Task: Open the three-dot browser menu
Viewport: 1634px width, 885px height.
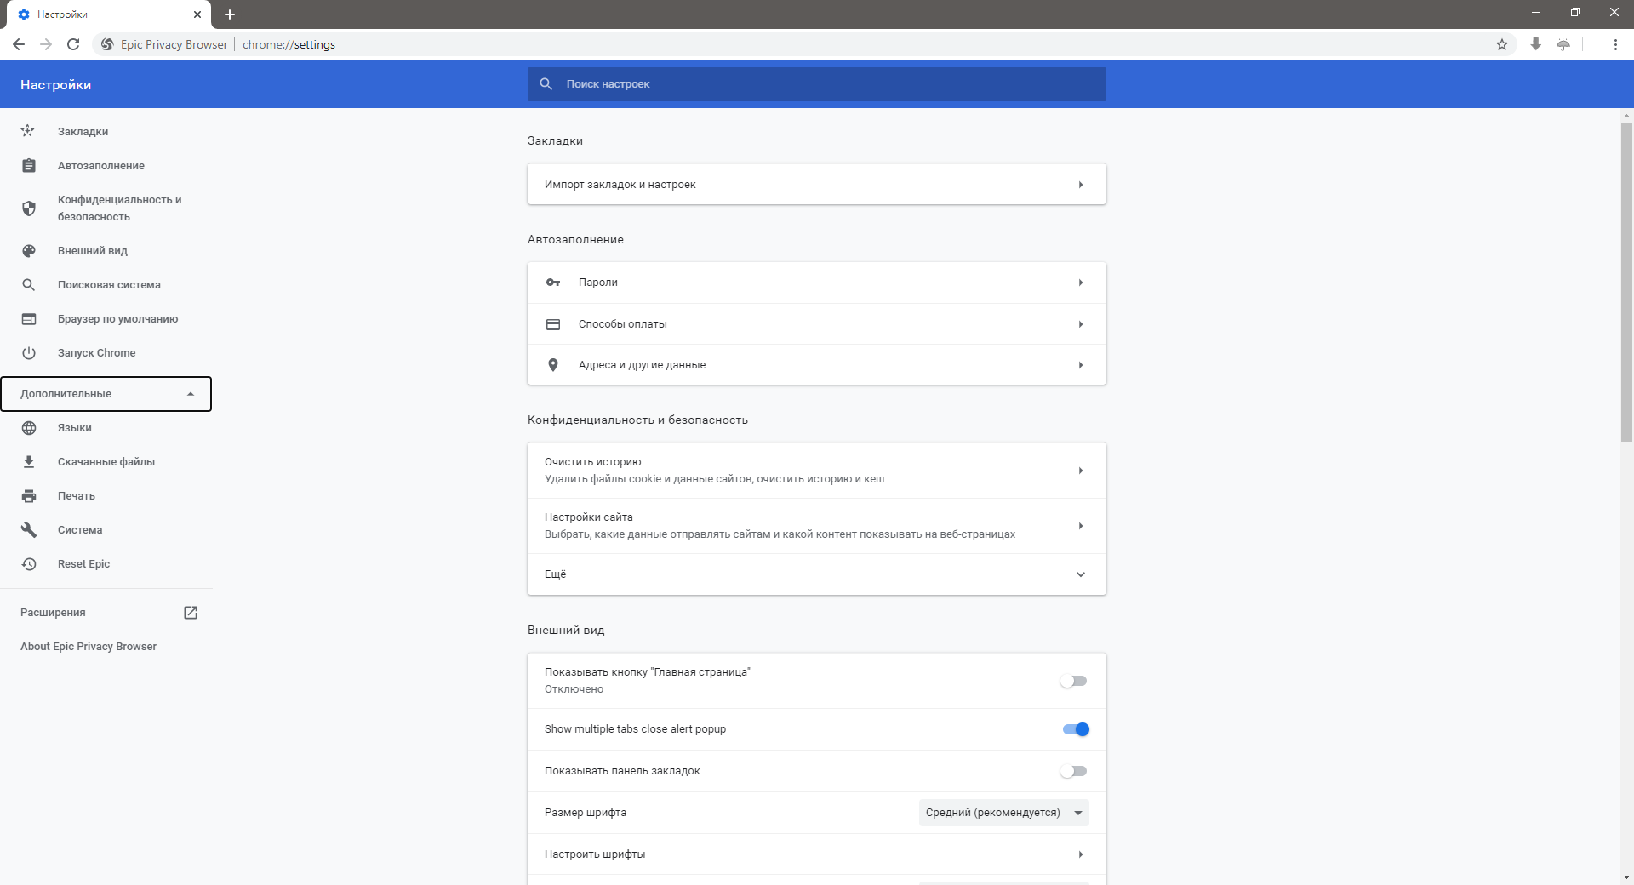Action: [1615, 44]
